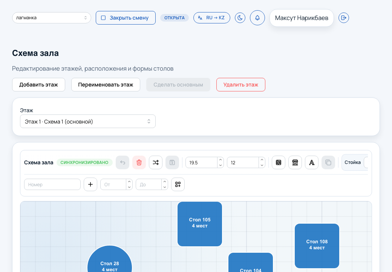Switch language RU → KZ

point(212,18)
